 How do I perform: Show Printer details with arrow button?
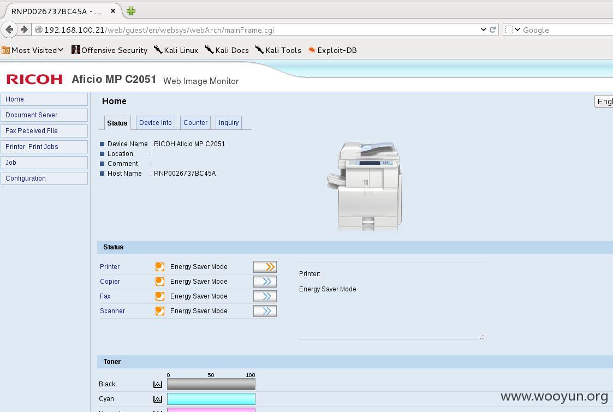click(265, 267)
